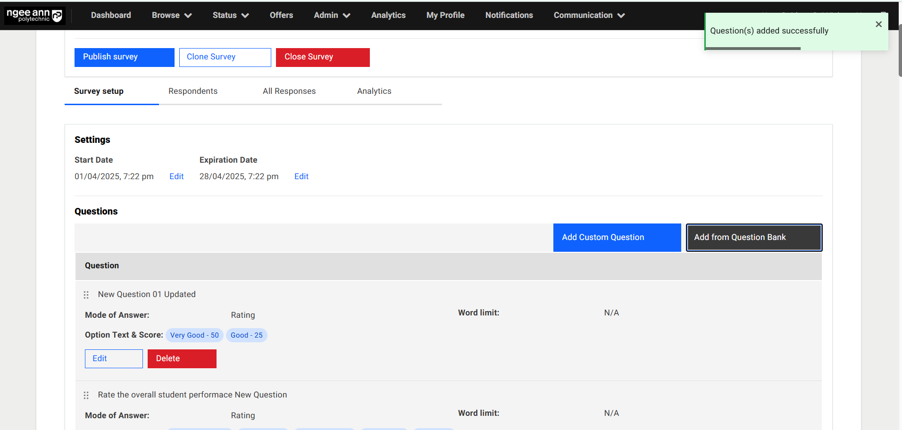Open the Communication dropdown

pyautogui.click(x=589, y=15)
